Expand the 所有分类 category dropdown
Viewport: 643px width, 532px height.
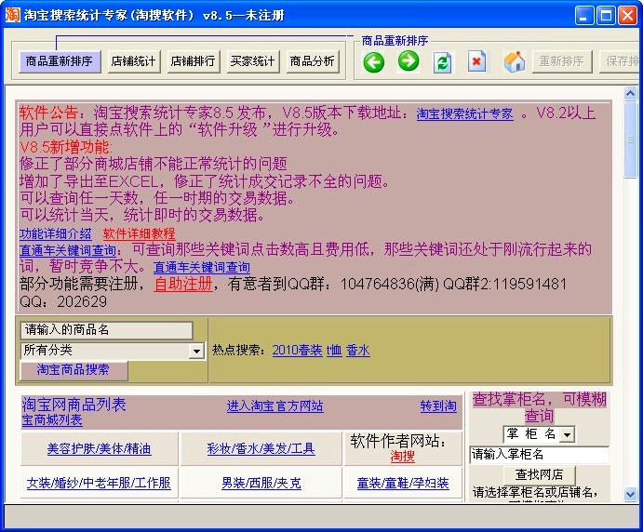click(196, 352)
